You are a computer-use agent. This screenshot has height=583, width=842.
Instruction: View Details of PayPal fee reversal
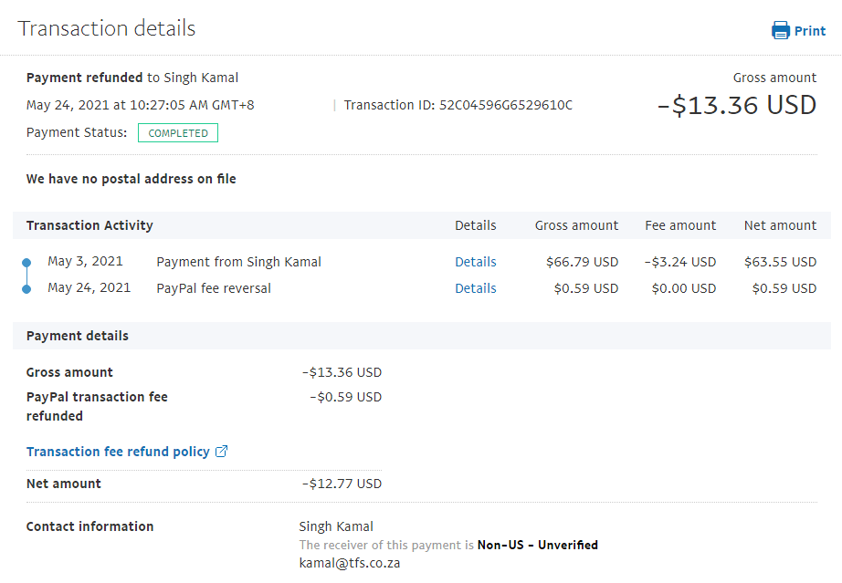tap(475, 288)
